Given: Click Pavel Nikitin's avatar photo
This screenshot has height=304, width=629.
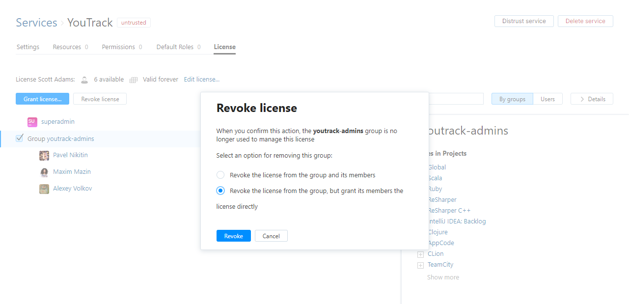Looking at the screenshot, I should tap(44, 156).
